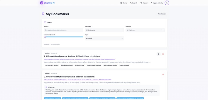
Task: Click Medium badge on AI Foundations bookmark
Action: tap(47, 53)
